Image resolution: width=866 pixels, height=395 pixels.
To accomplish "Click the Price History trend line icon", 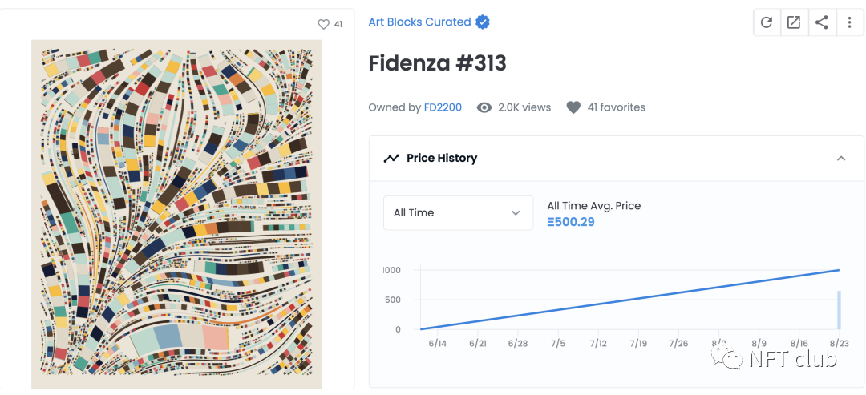I will (391, 159).
